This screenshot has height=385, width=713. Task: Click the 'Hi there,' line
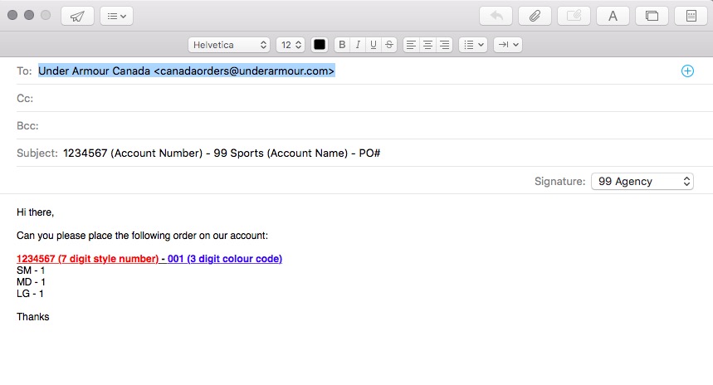[36, 212]
